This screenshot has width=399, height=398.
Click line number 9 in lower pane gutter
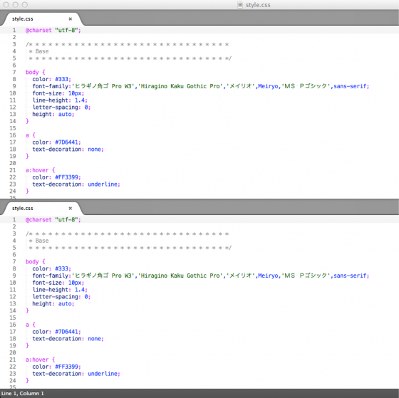click(x=14, y=276)
